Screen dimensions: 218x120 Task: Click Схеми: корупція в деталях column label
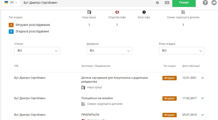[183, 17]
